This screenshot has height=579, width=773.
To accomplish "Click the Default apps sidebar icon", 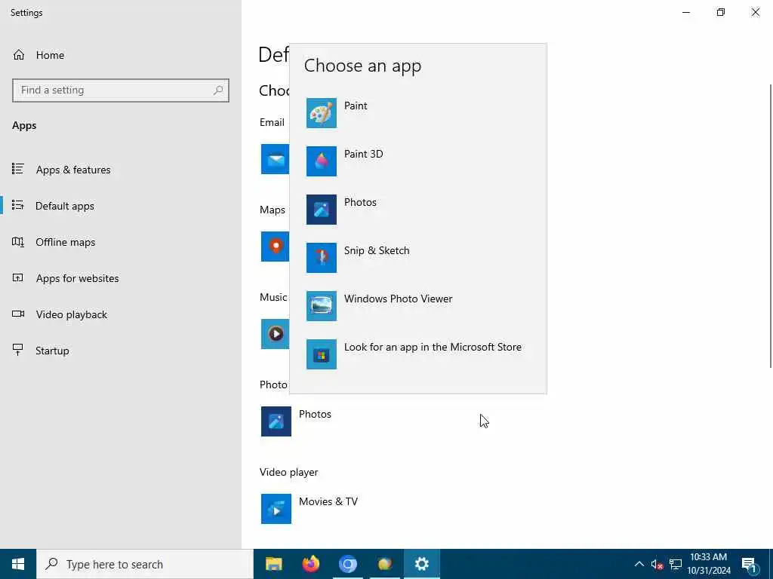I will coord(18,205).
